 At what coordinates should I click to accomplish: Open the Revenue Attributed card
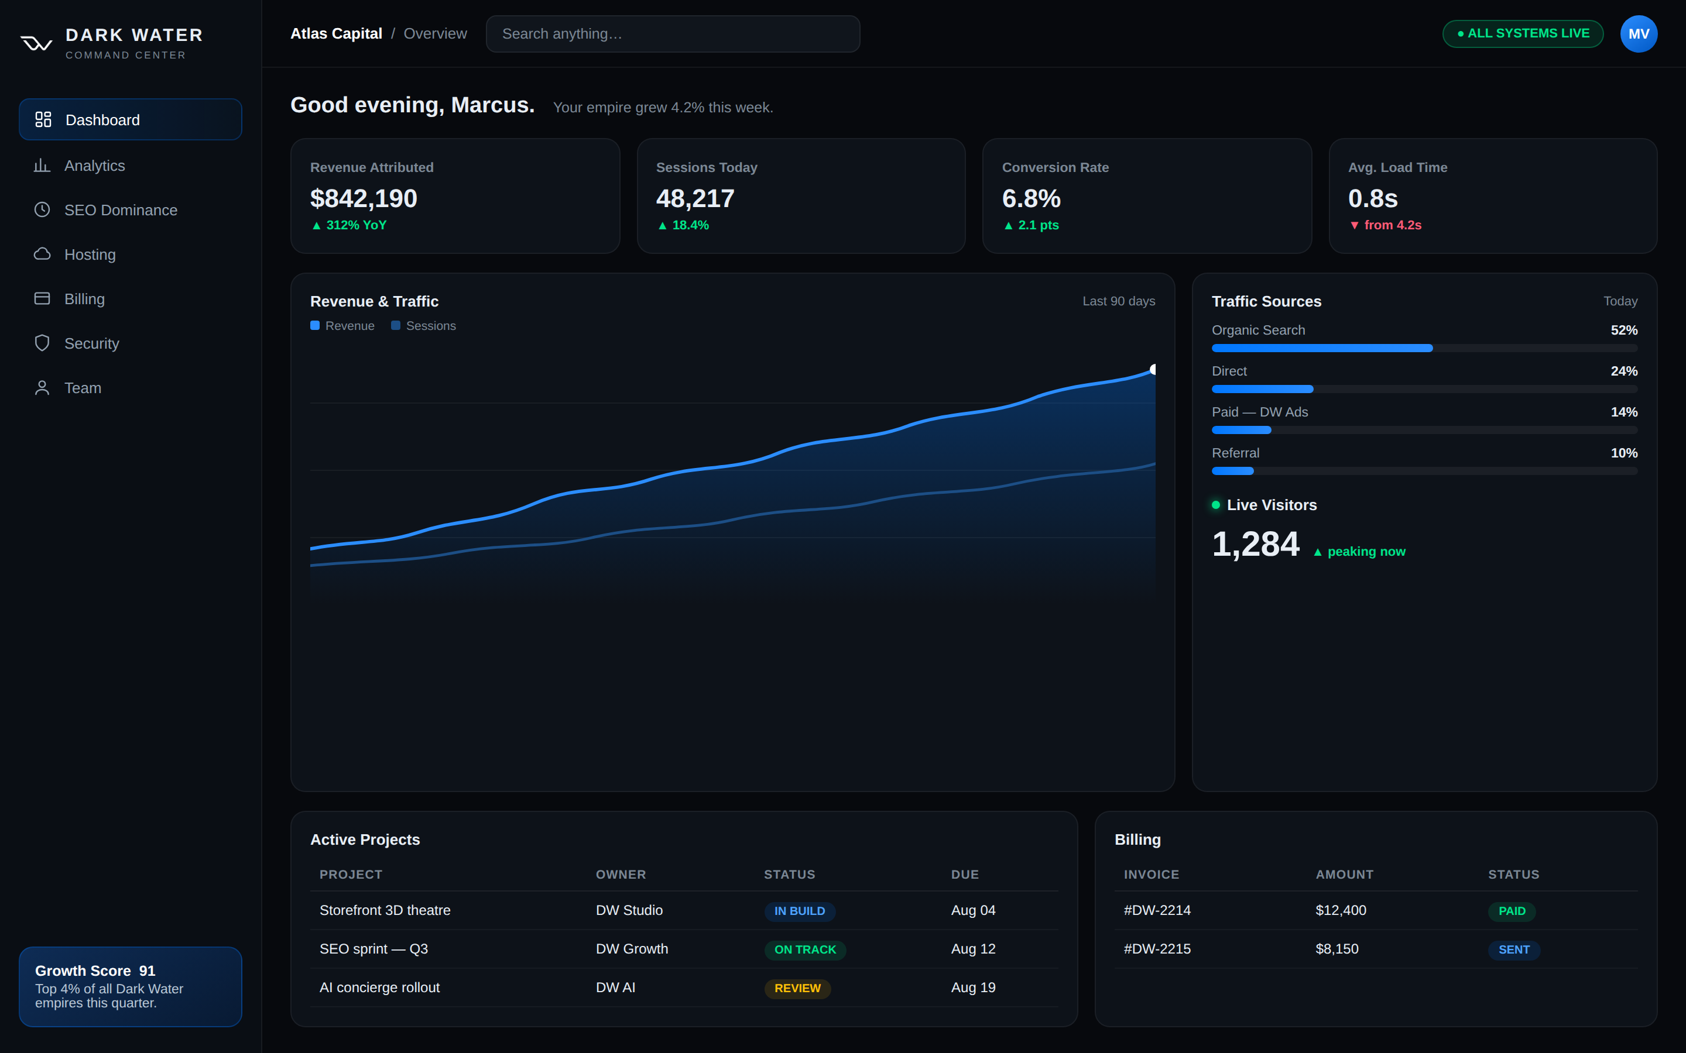(455, 196)
